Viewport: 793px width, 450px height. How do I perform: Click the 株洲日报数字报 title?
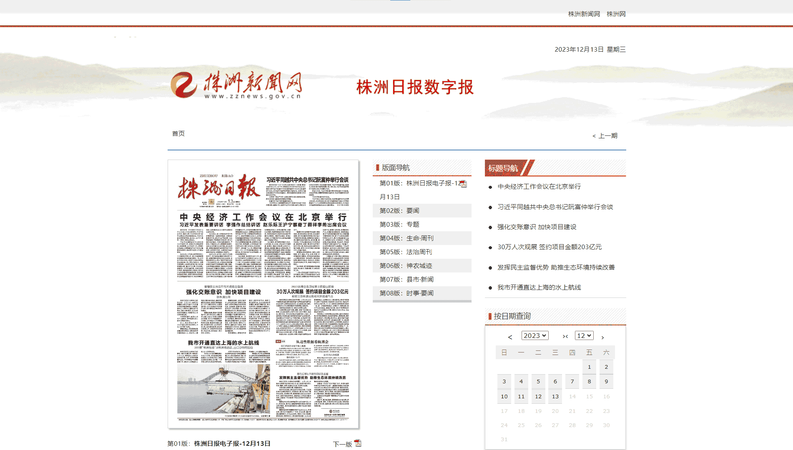point(415,87)
